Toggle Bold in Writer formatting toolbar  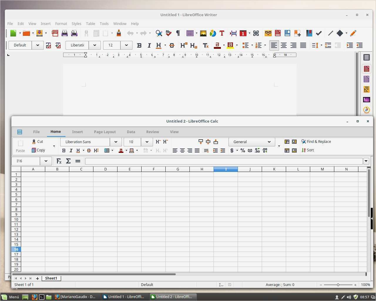(x=139, y=45)
